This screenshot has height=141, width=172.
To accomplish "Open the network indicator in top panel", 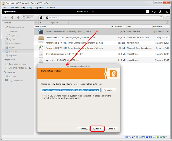I will pyautogui.click(x=160, y=12).
